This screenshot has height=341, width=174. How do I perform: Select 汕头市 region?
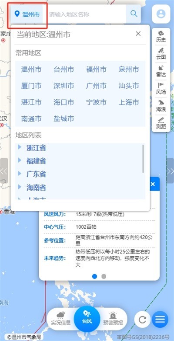pyautogui.click(x=129, y=86)
